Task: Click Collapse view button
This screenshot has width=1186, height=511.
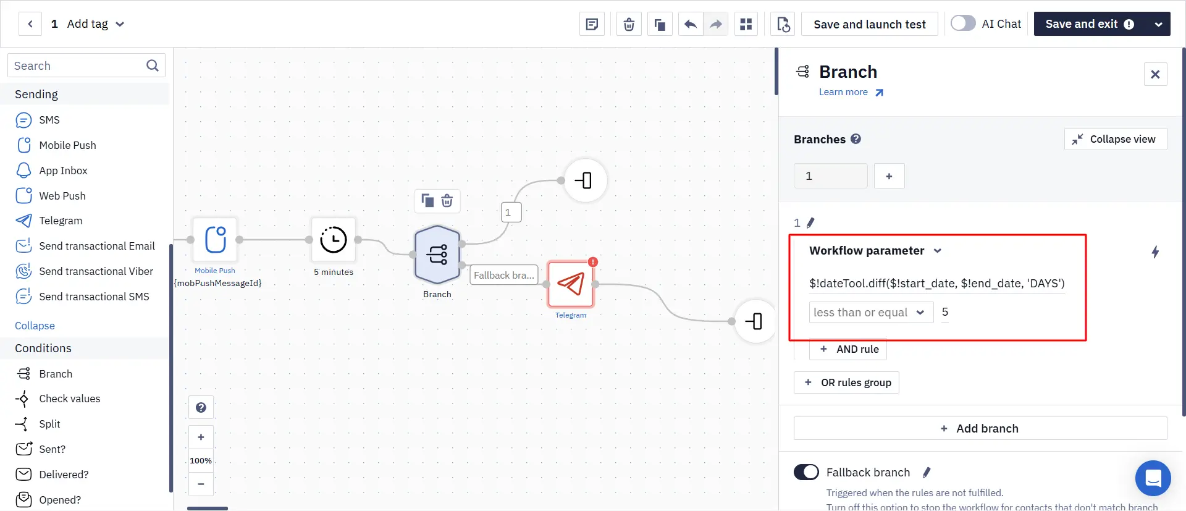Action: pos(1116,139)
